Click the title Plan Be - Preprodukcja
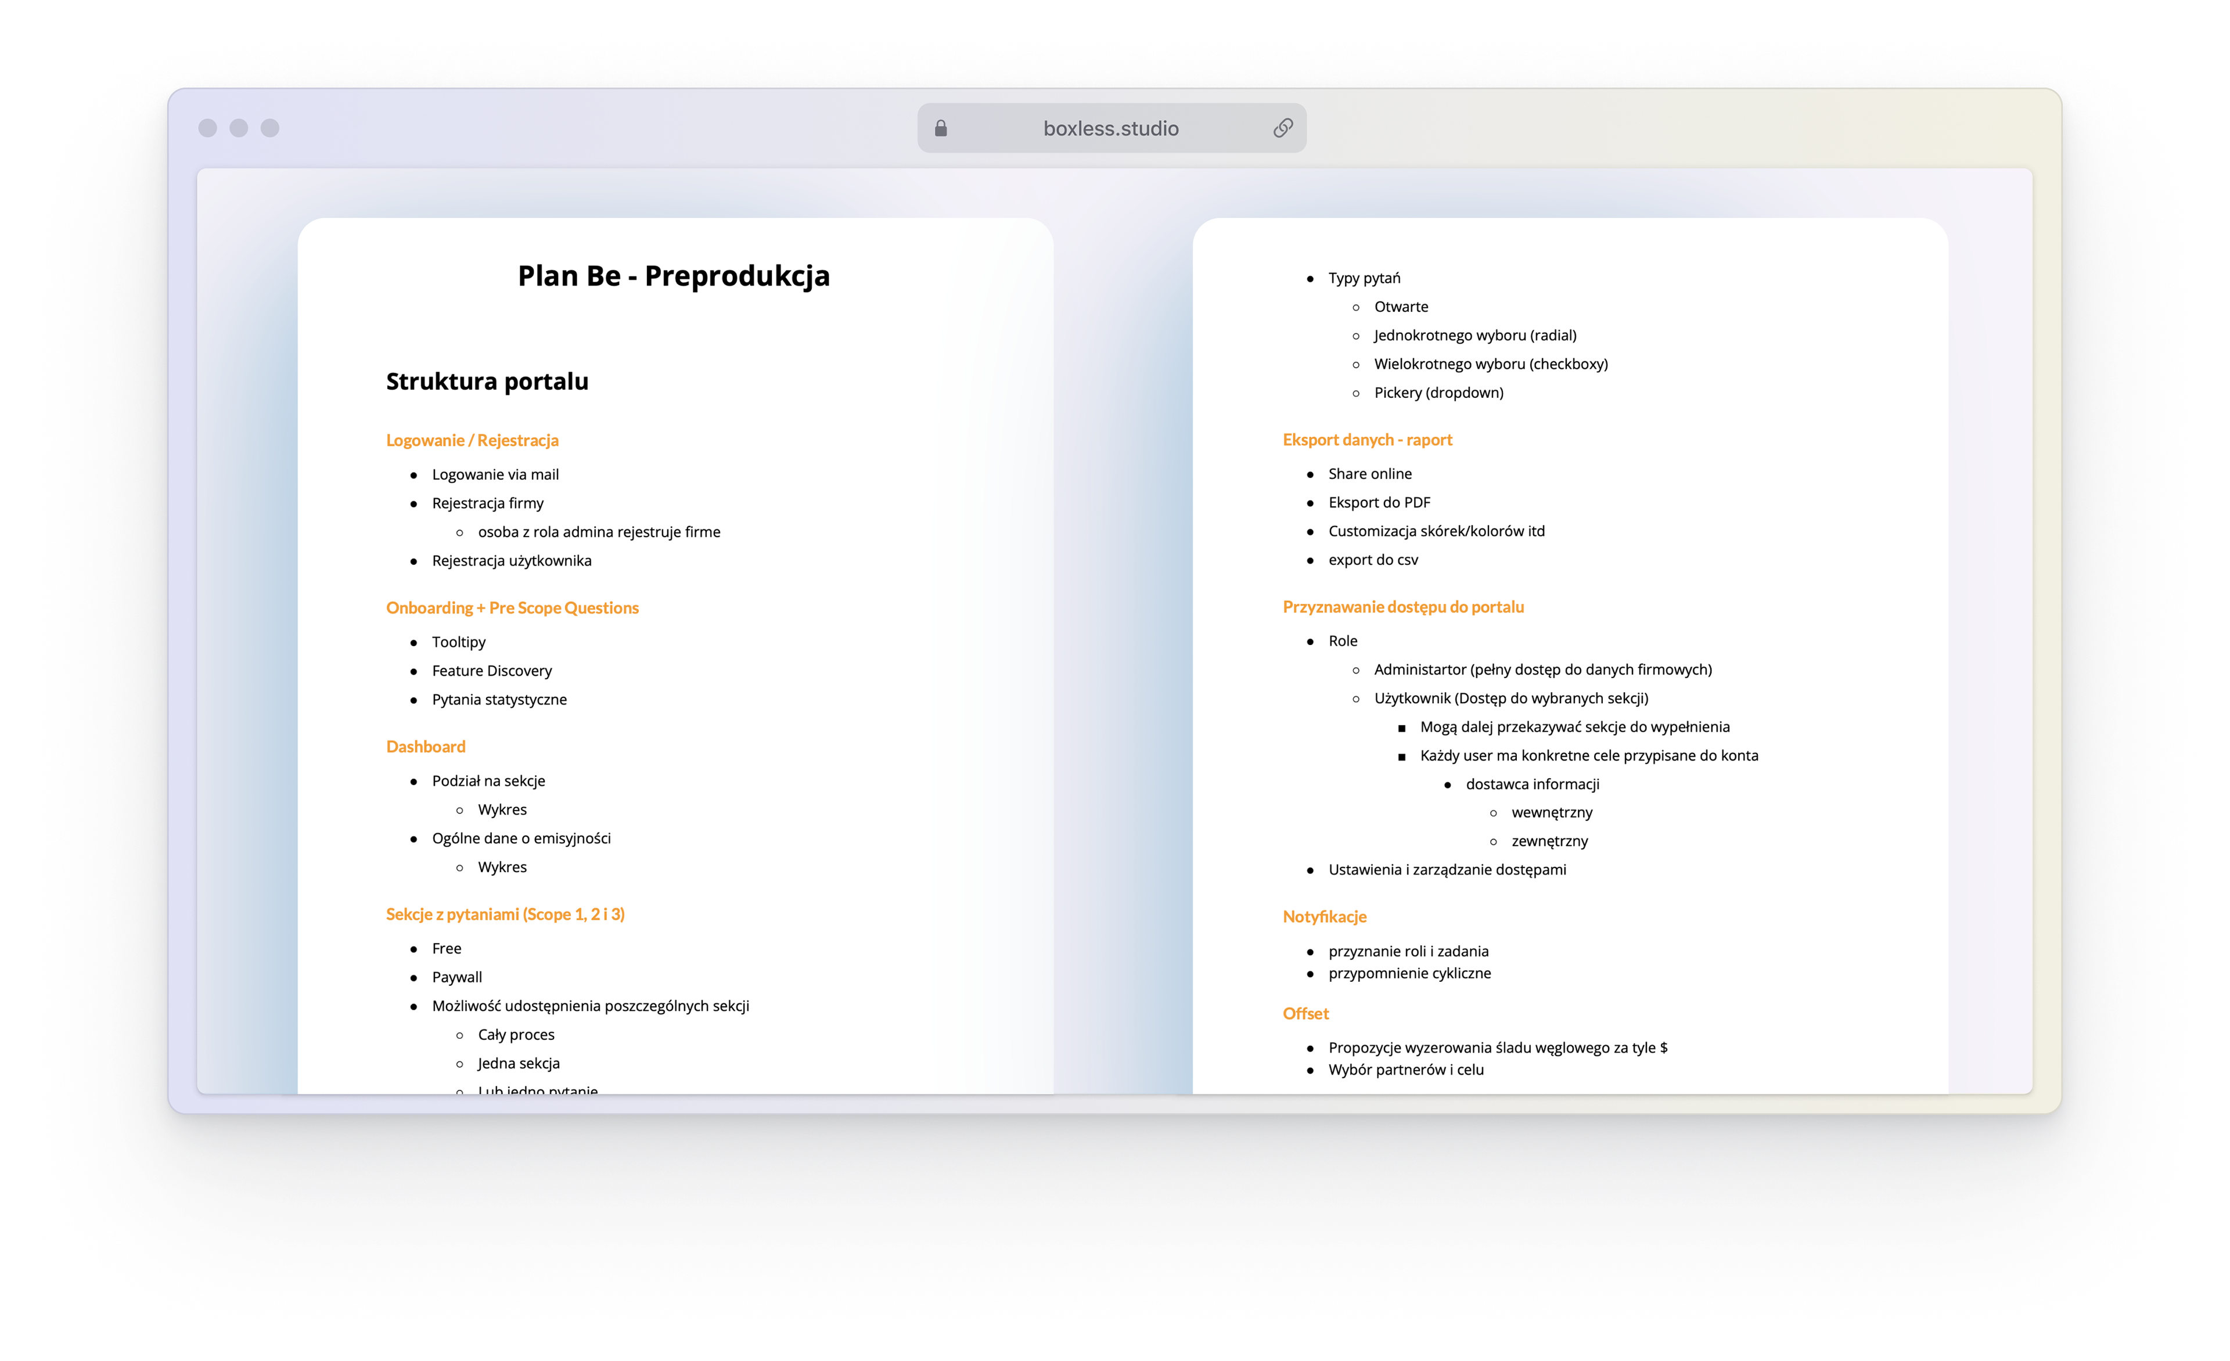Image resolution: width=2230 pixels, height=1361 pixels. (x=673, y=276)
